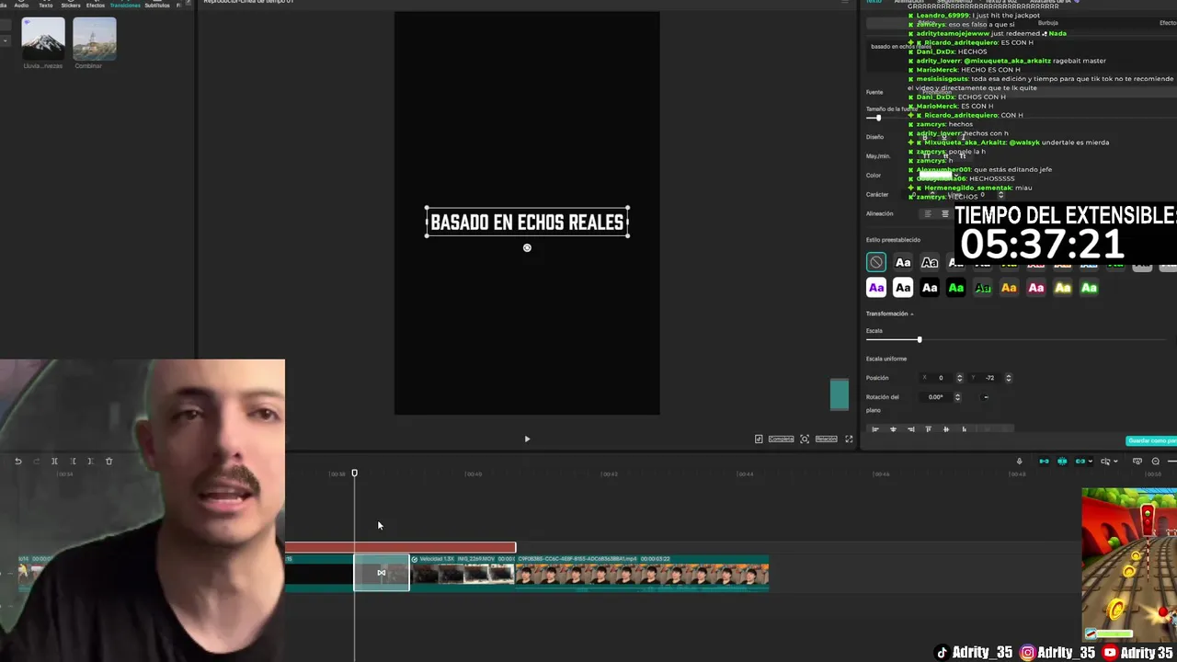Adjust the Escala slider handle
This screenshot has height=662, width=1177.
(919, 339)
